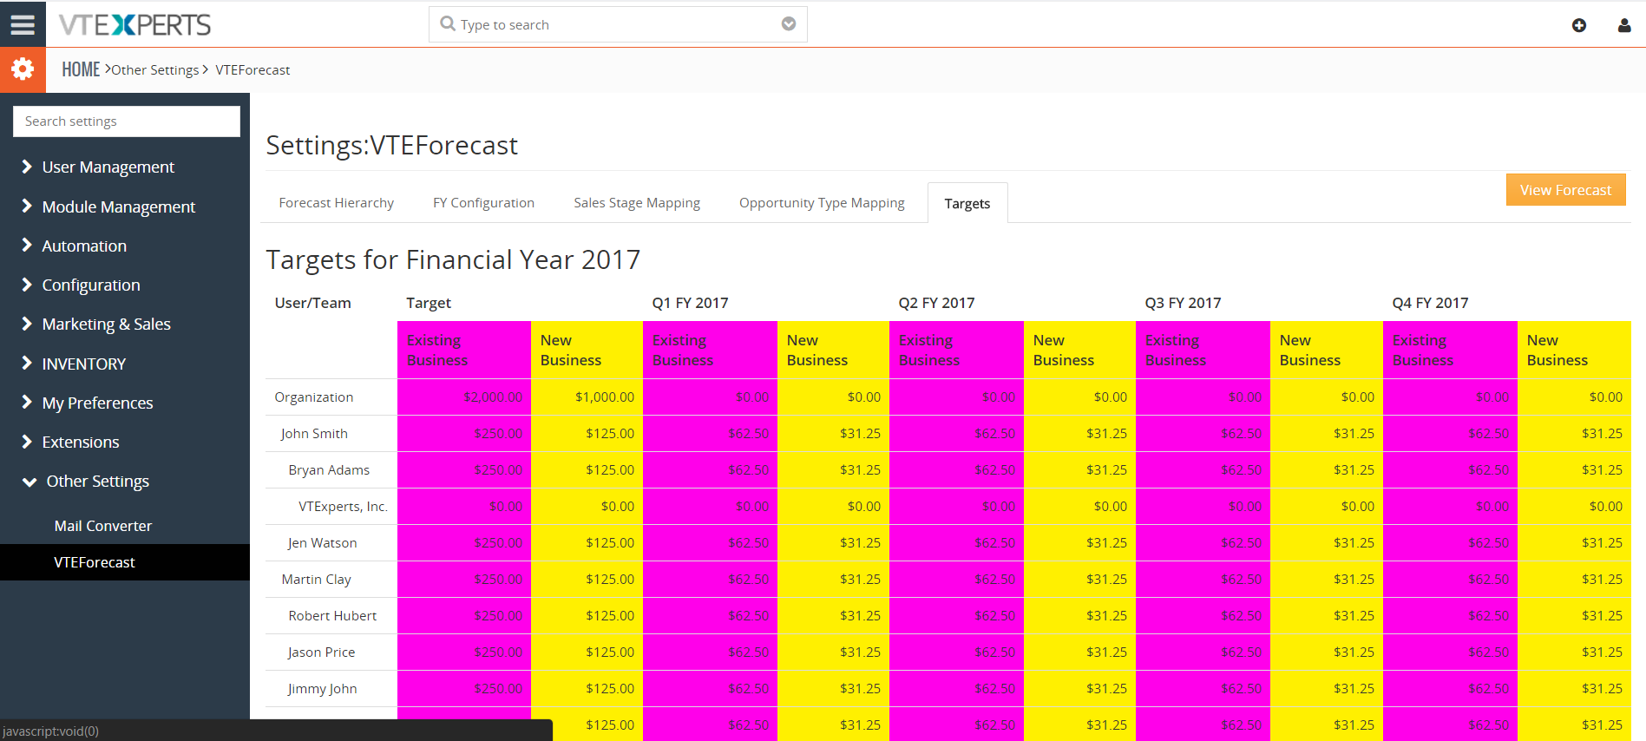
Task: Open Opportunity Type Mapping tab
Action: point(822,203)
